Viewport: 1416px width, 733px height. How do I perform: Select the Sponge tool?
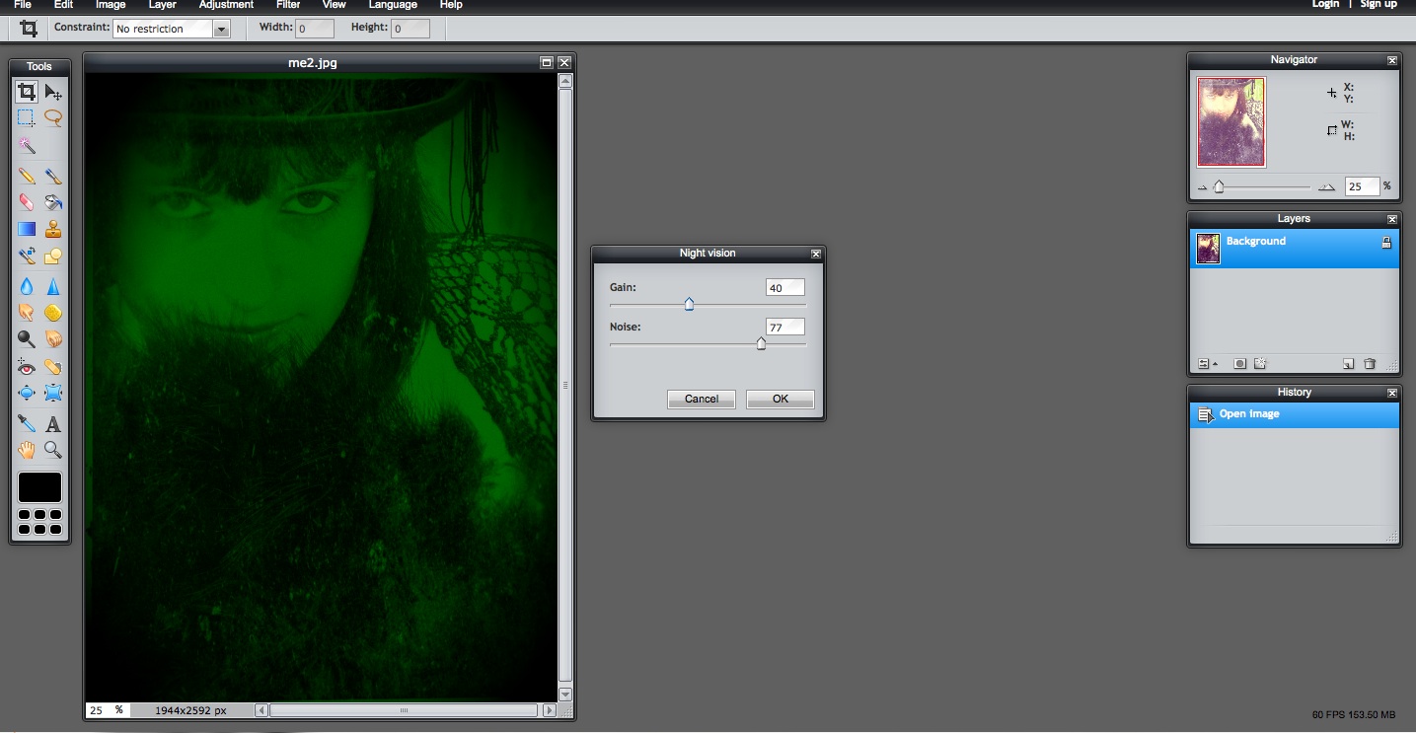click(53, 313)
